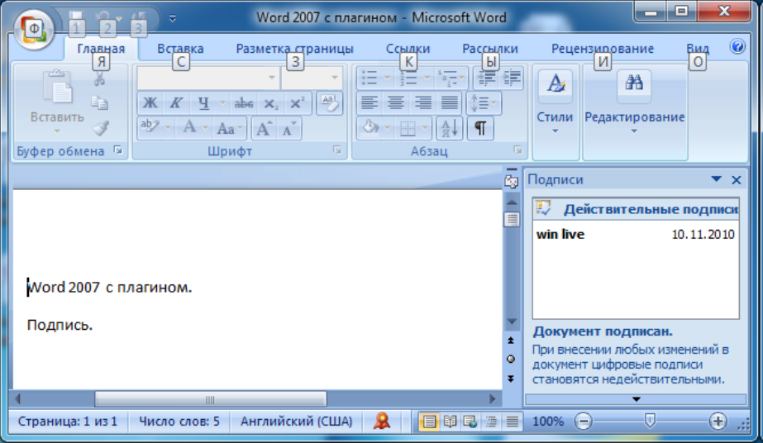
Task: Customize the Quick Access Toolbar dropdown
Action: pyautogui.click(x=172, y=19)
